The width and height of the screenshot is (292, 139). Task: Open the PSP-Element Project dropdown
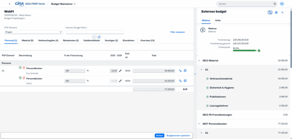click(x=33, y=32)
